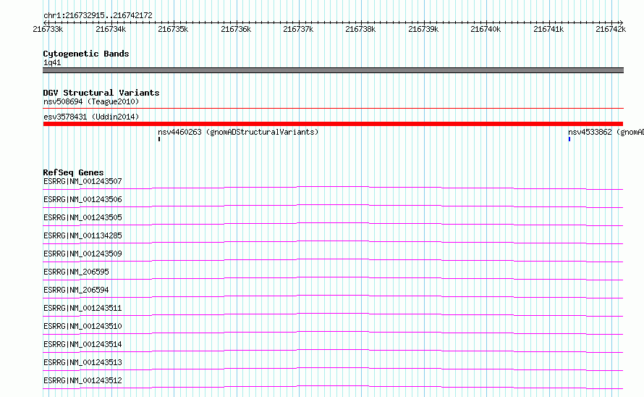
Task: Select transcript ESRRG|NM_001243509
Action: 82,254
